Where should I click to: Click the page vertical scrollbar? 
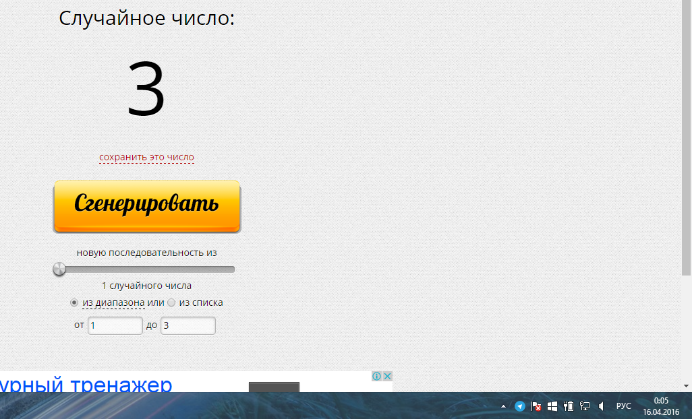pos(687,135)
